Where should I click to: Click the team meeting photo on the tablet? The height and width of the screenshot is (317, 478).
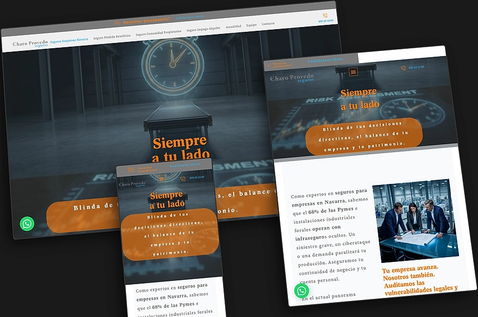[415, 221]
